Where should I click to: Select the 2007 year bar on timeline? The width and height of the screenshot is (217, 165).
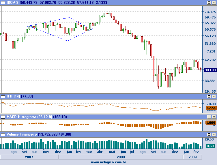pyautogui.click(x=29, y=157)
